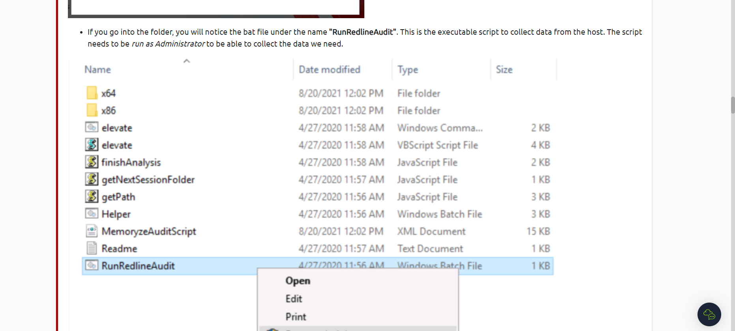Choose Open from the context menu
Image resolution: width=735 pixels, height=331 pixels.
click(x=298, y=281)
